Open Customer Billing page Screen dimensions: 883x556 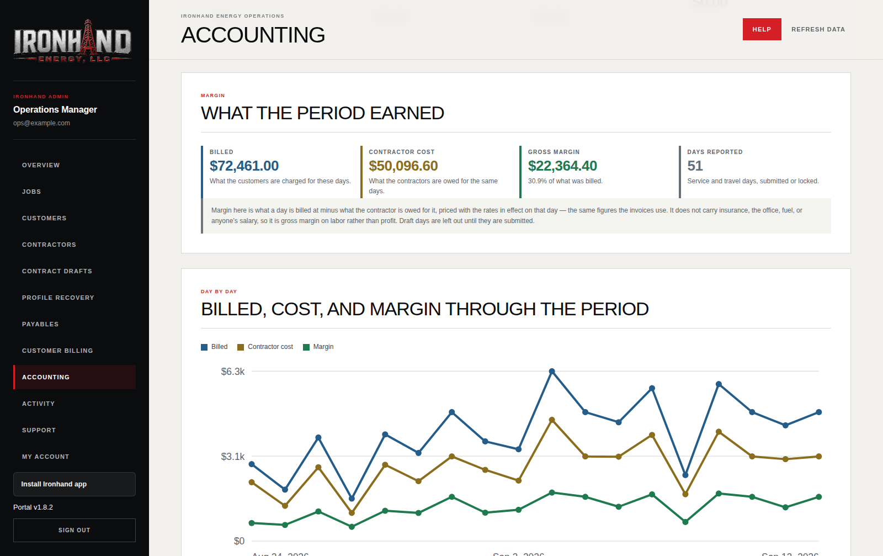[75, 351]
